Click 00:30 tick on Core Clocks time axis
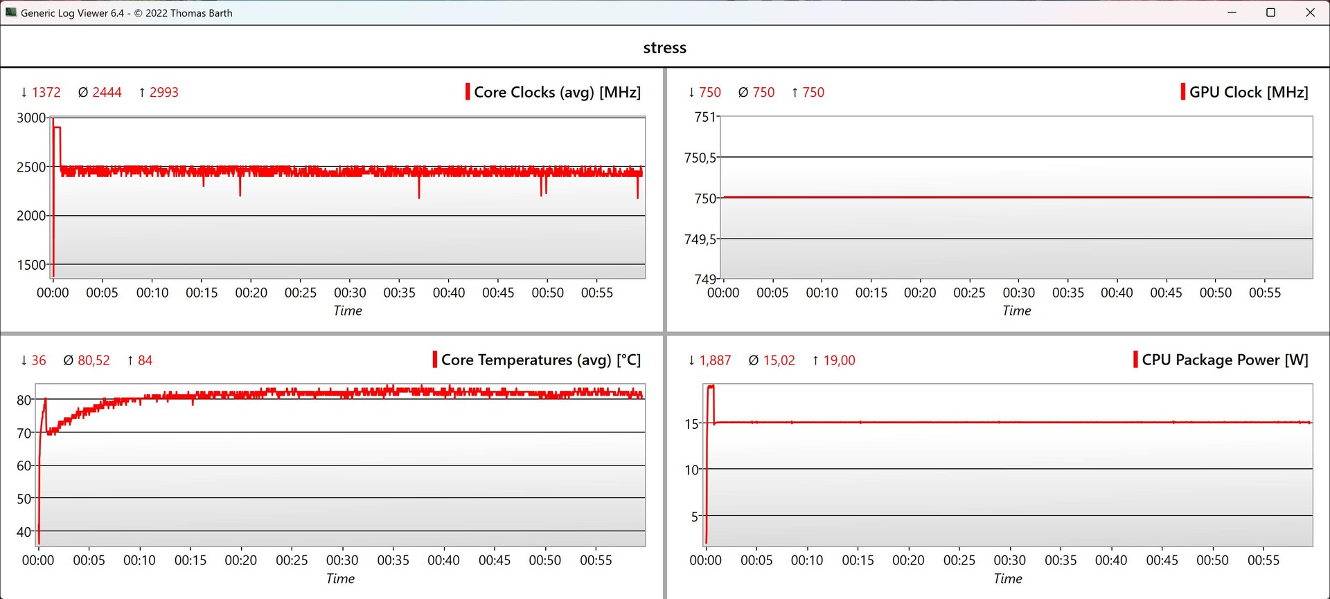 point(350,293)
